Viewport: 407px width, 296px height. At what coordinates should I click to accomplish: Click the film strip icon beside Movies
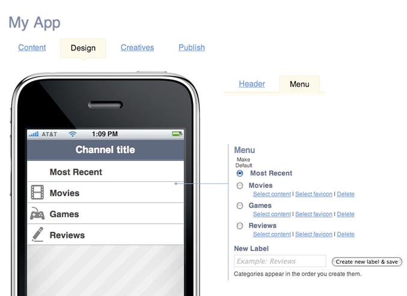click(37, 193)
